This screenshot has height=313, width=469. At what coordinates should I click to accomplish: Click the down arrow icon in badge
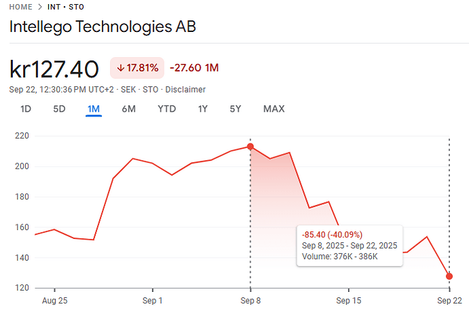pos(120,68)
